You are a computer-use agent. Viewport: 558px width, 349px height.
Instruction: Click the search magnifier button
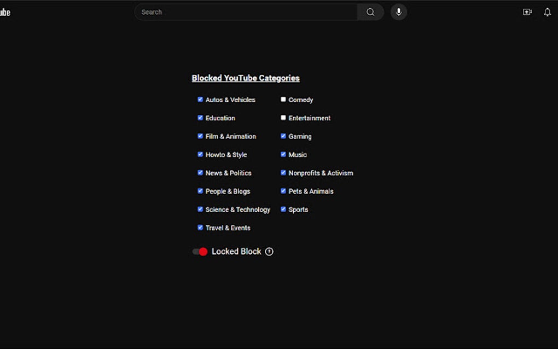click(370, 12)
